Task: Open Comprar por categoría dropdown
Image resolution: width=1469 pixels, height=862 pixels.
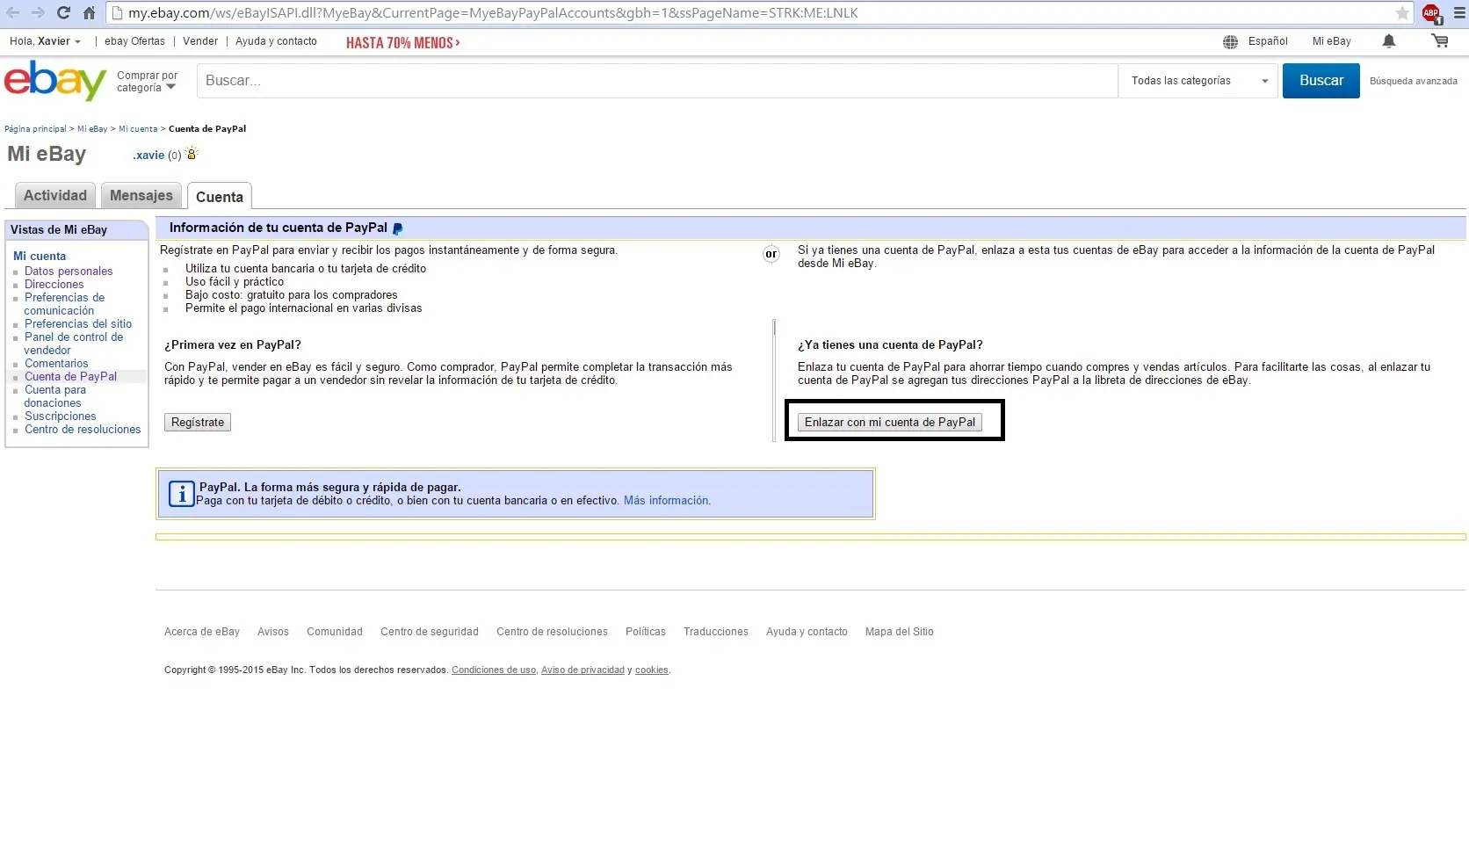Action: pyautogui.click(x=148, y=82)
